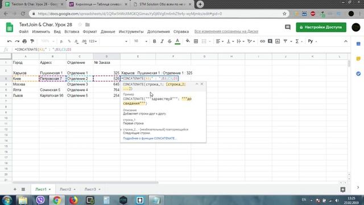Toggle strikethrough formatting
Screen dimensions: 364x205
click(x=169, y=42)
